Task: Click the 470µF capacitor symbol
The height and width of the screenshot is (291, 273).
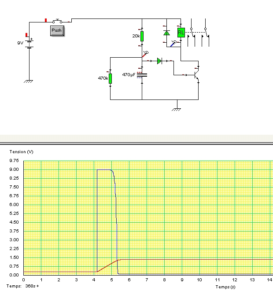Action: tap(142, 75)
